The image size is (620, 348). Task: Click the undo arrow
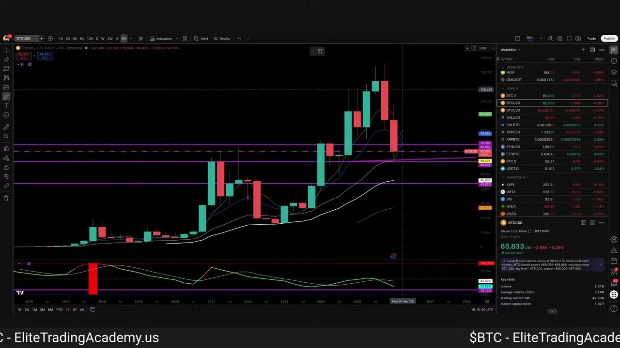pyautogui.click(x=239, y=39)
